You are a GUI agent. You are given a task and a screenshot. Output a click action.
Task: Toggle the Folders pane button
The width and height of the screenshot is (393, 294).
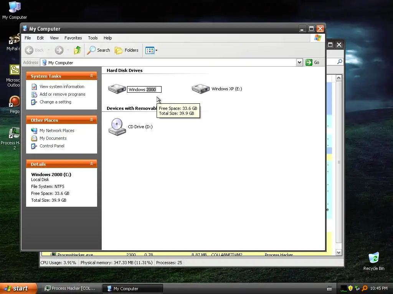(x=127, y=50)
